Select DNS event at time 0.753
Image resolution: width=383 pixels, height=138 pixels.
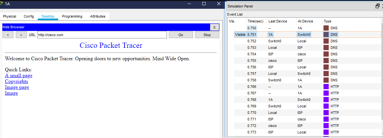pyautogui.click(x=307, y=48)
